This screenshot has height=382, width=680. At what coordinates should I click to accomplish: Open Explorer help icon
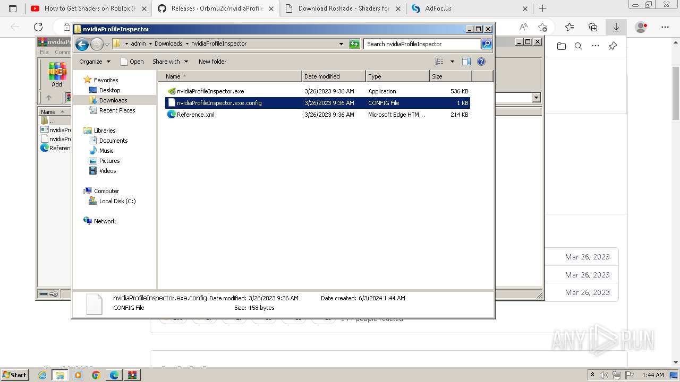481,62
